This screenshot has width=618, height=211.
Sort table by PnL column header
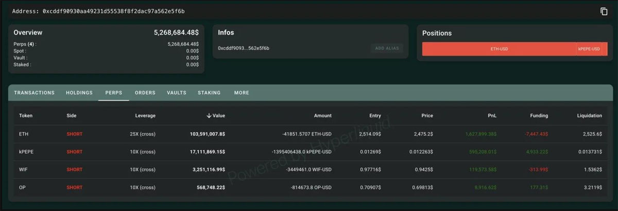click(491, 116)
